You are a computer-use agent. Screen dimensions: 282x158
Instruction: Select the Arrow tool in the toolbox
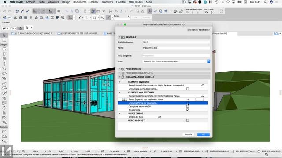pos(4,35)
